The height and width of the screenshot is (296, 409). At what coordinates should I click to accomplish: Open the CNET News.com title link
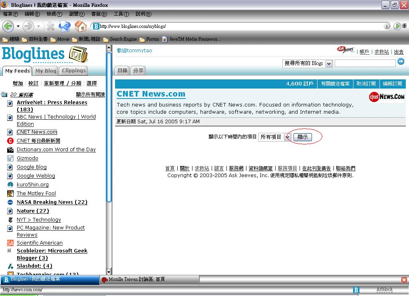point(151,94)
